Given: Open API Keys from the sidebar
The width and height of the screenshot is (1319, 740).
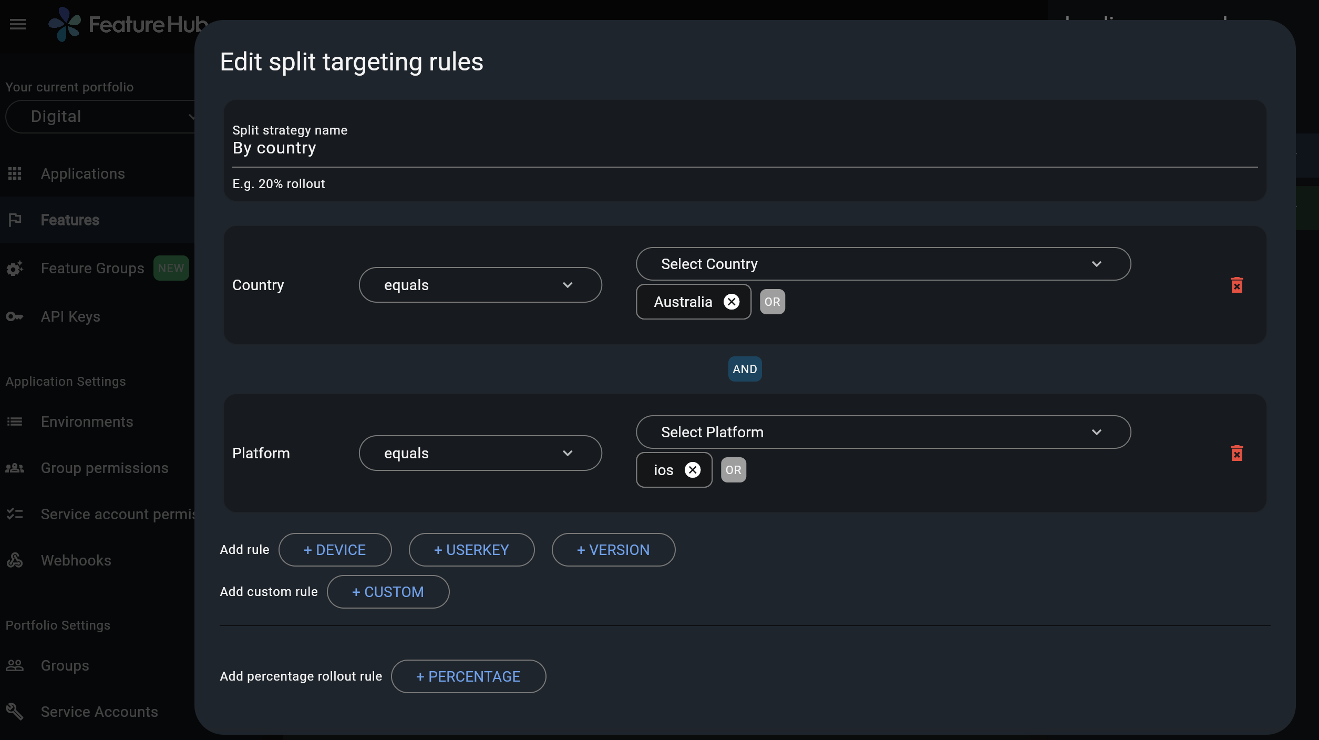Looking at the screenshot, I should coord(70,316).
